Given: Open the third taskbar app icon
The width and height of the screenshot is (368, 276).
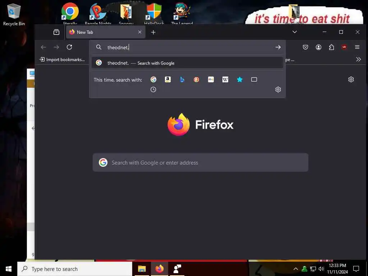Looking at the screenshot, I should click(177, 269).
